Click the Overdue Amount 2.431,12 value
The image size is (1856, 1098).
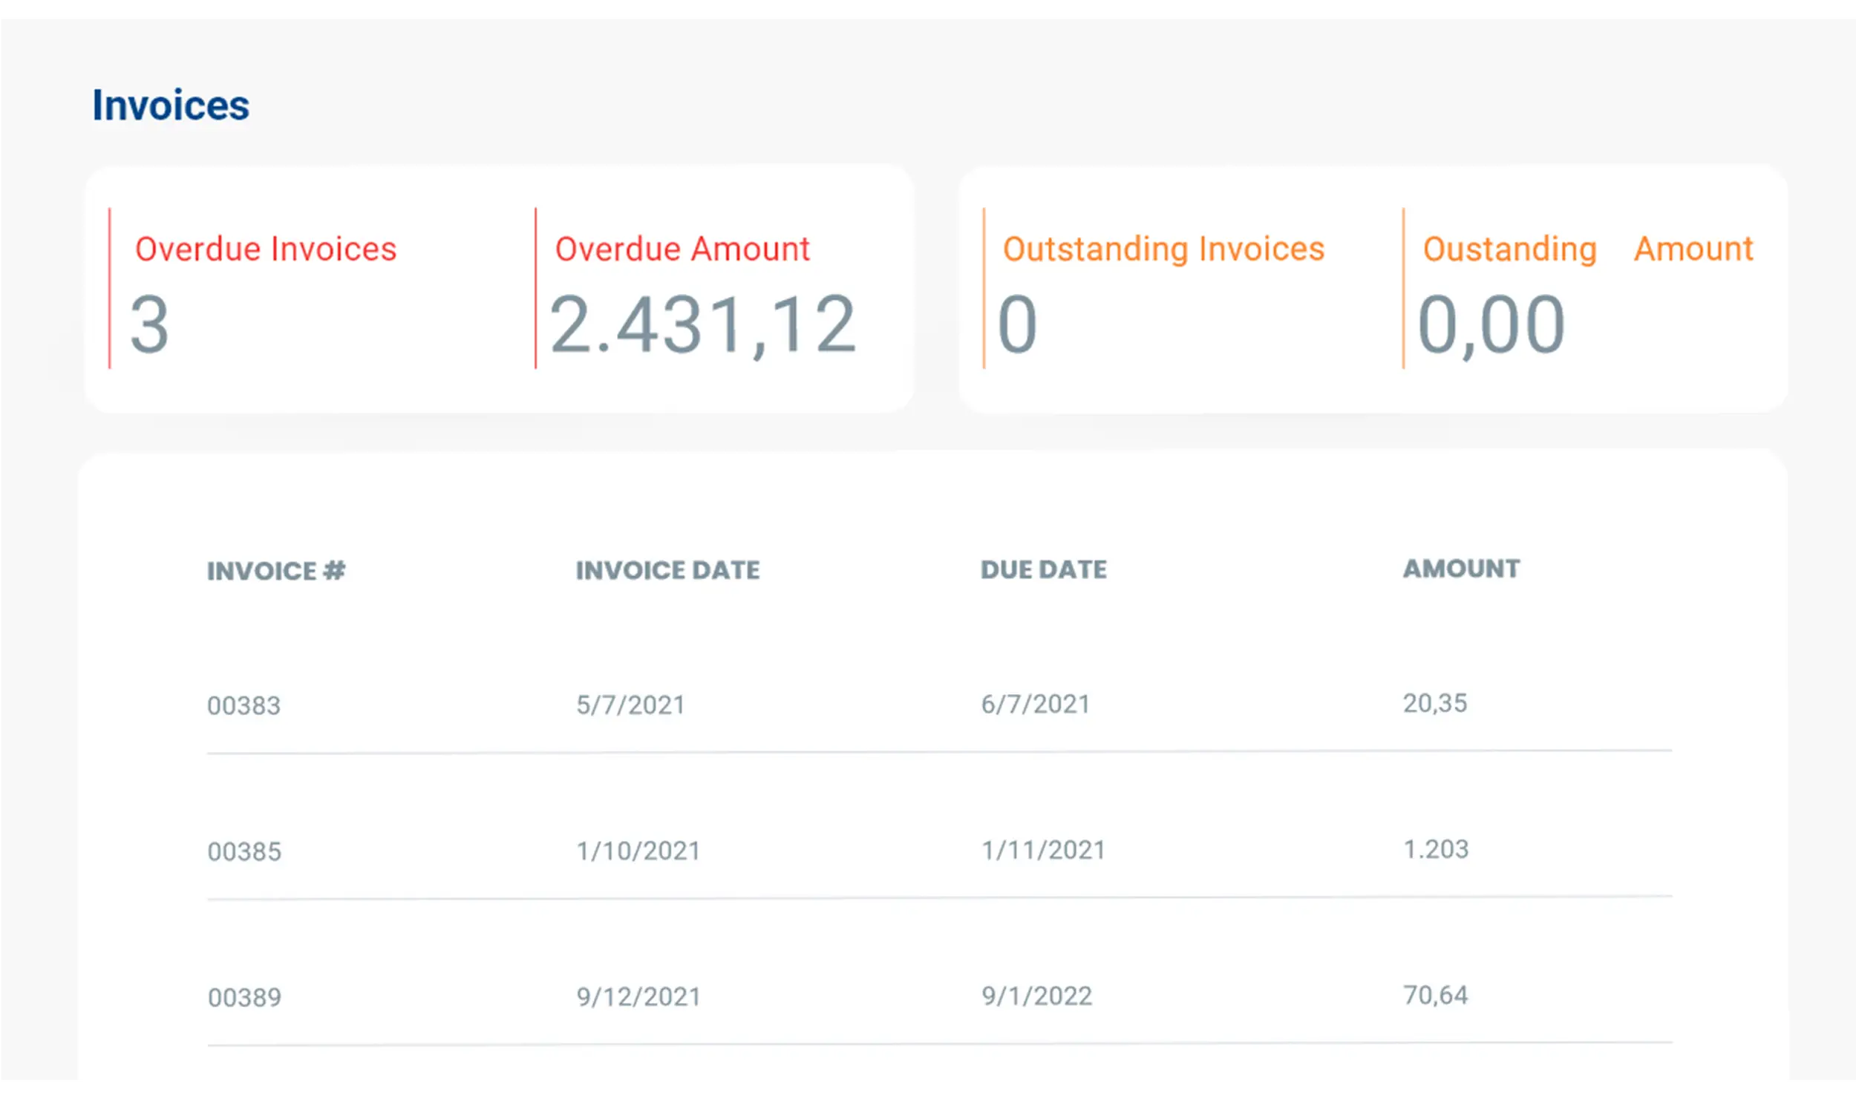coord(702,324)
